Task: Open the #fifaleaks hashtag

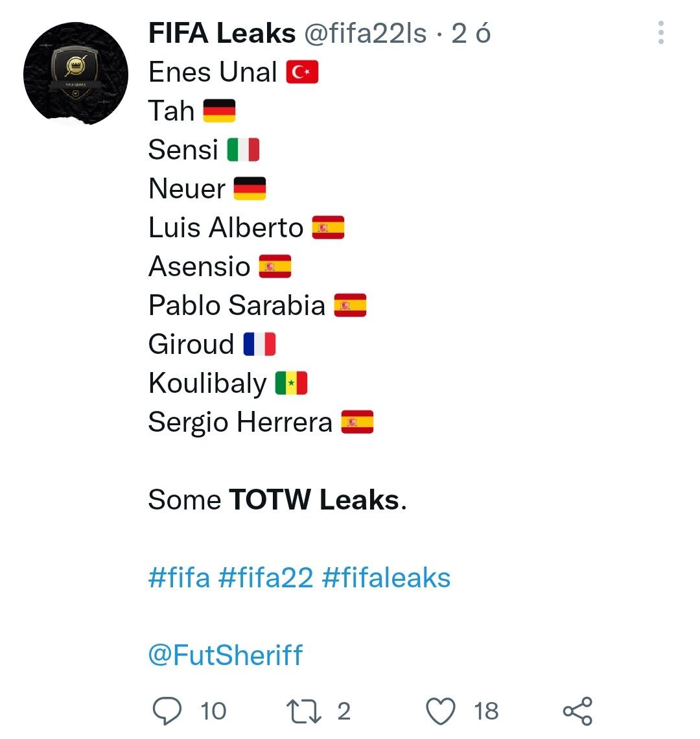Action: point(386,577)
